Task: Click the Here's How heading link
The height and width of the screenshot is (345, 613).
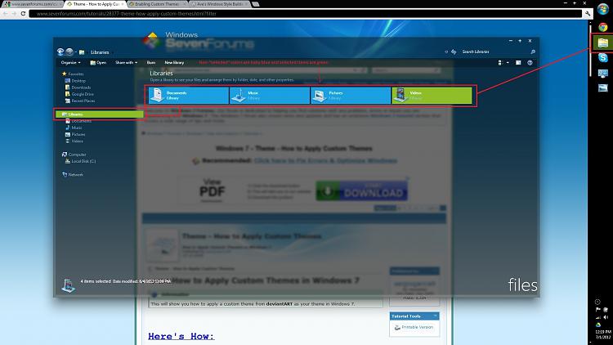Action: point(181,336)
